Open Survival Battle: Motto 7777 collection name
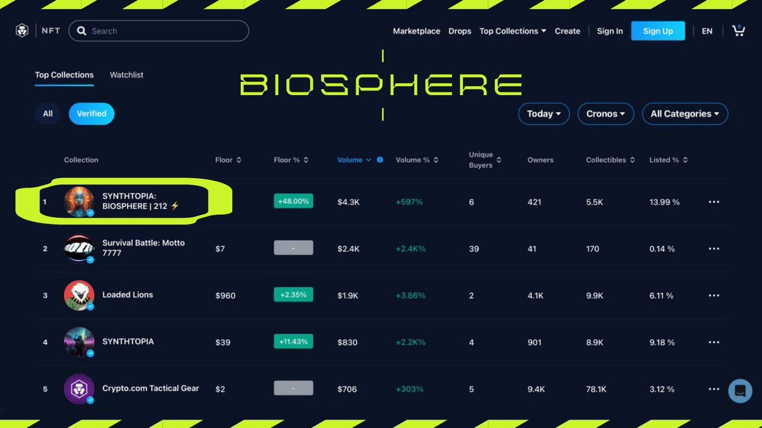The image size is (762, 428). (x=144, y=248)
